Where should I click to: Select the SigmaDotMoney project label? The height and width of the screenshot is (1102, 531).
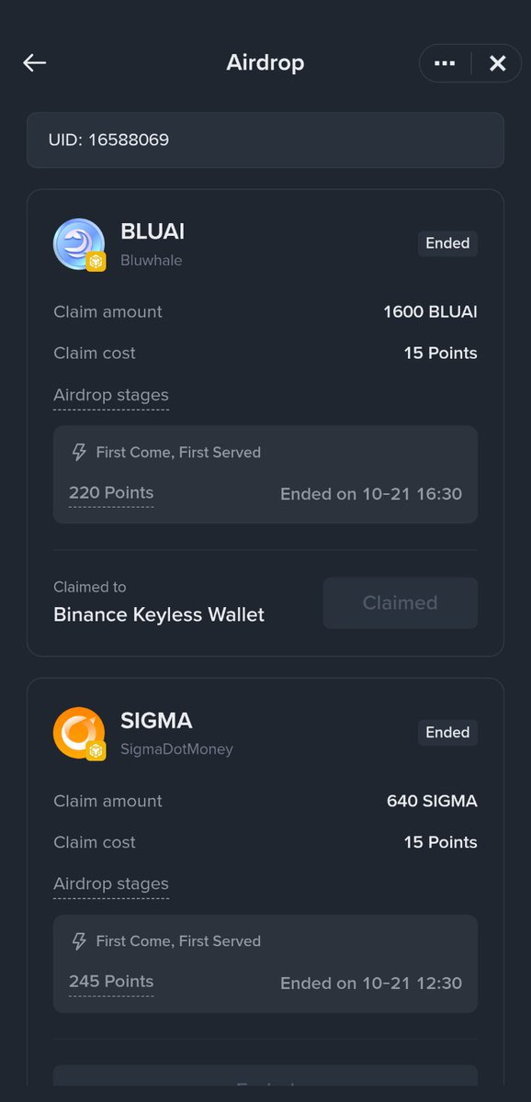(176, 749)
